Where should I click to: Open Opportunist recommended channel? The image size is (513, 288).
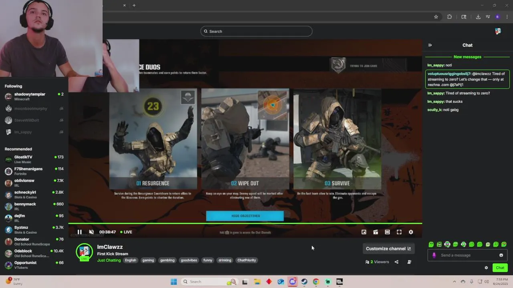coord(34,265)
